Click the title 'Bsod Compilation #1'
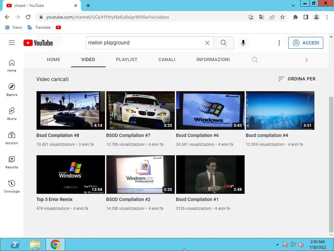 click(197, 199)
